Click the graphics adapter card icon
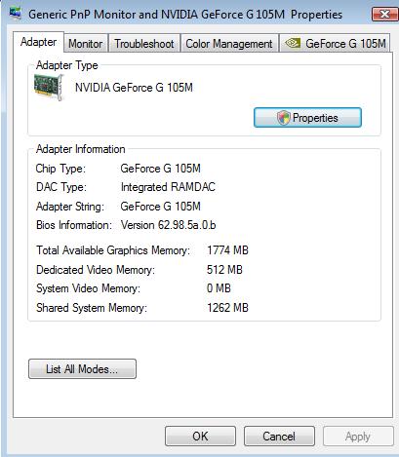This screenshot has width=399, height=457. tap(49, 88)
